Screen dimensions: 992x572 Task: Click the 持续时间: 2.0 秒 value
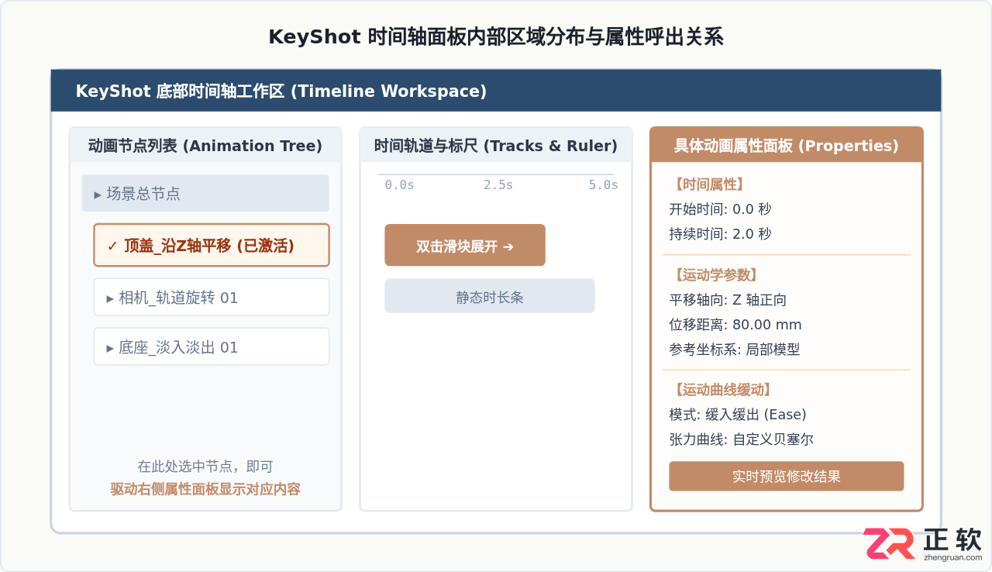coord(720,234)
